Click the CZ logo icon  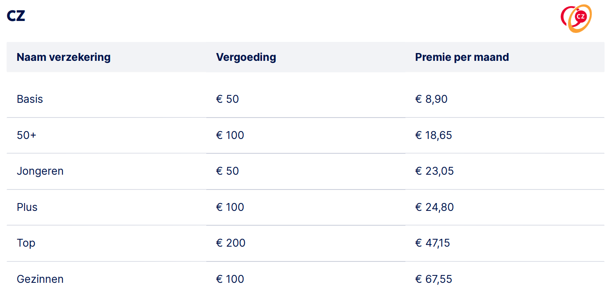tap(576, 18)
